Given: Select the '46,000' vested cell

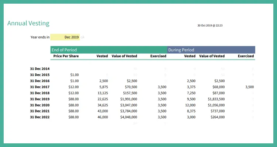Looking at the screenshot, I should [x=103, y=117].
